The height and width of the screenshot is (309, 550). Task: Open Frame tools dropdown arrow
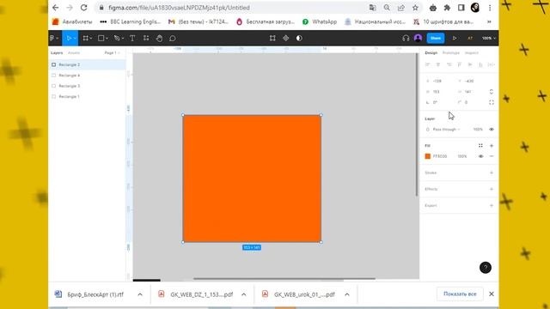91,39
